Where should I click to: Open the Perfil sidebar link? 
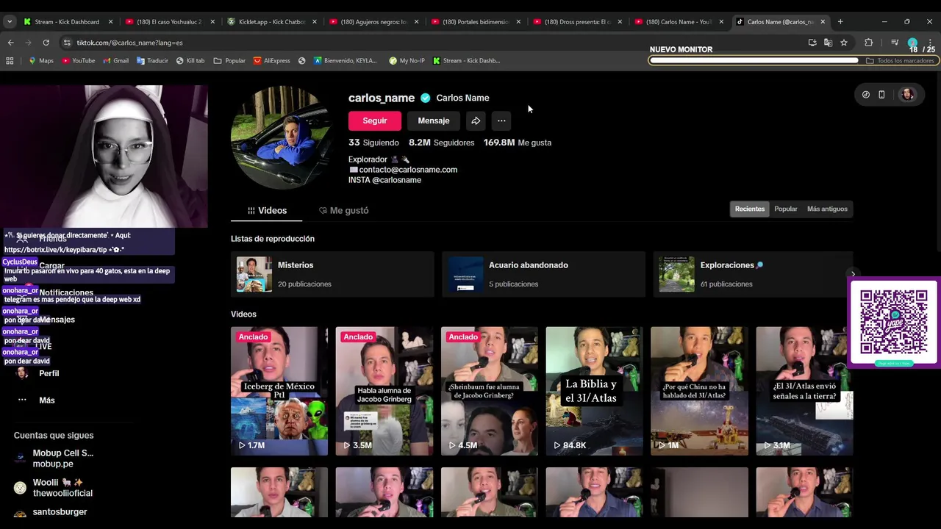[49, 373]
